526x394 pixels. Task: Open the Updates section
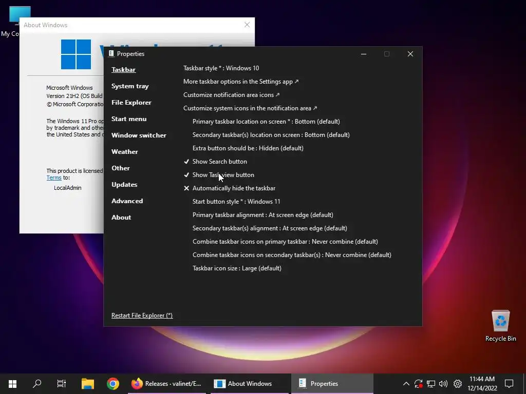coord(124,185)
